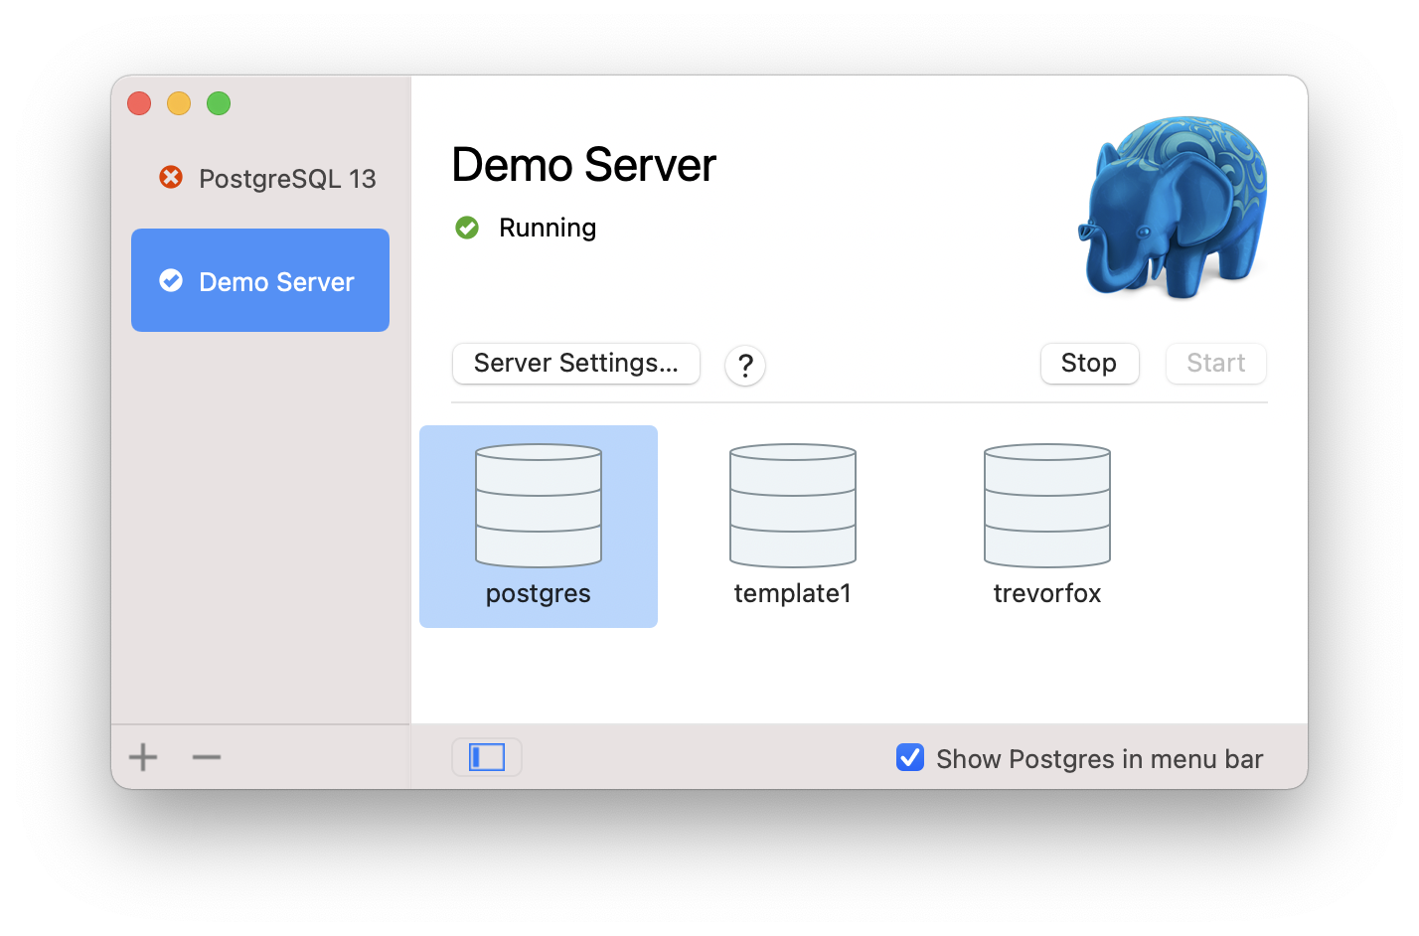Open the template1 database cylinder icon
Image resolution: width=1419 pixels, height=936 pixels.
point(793,506)
